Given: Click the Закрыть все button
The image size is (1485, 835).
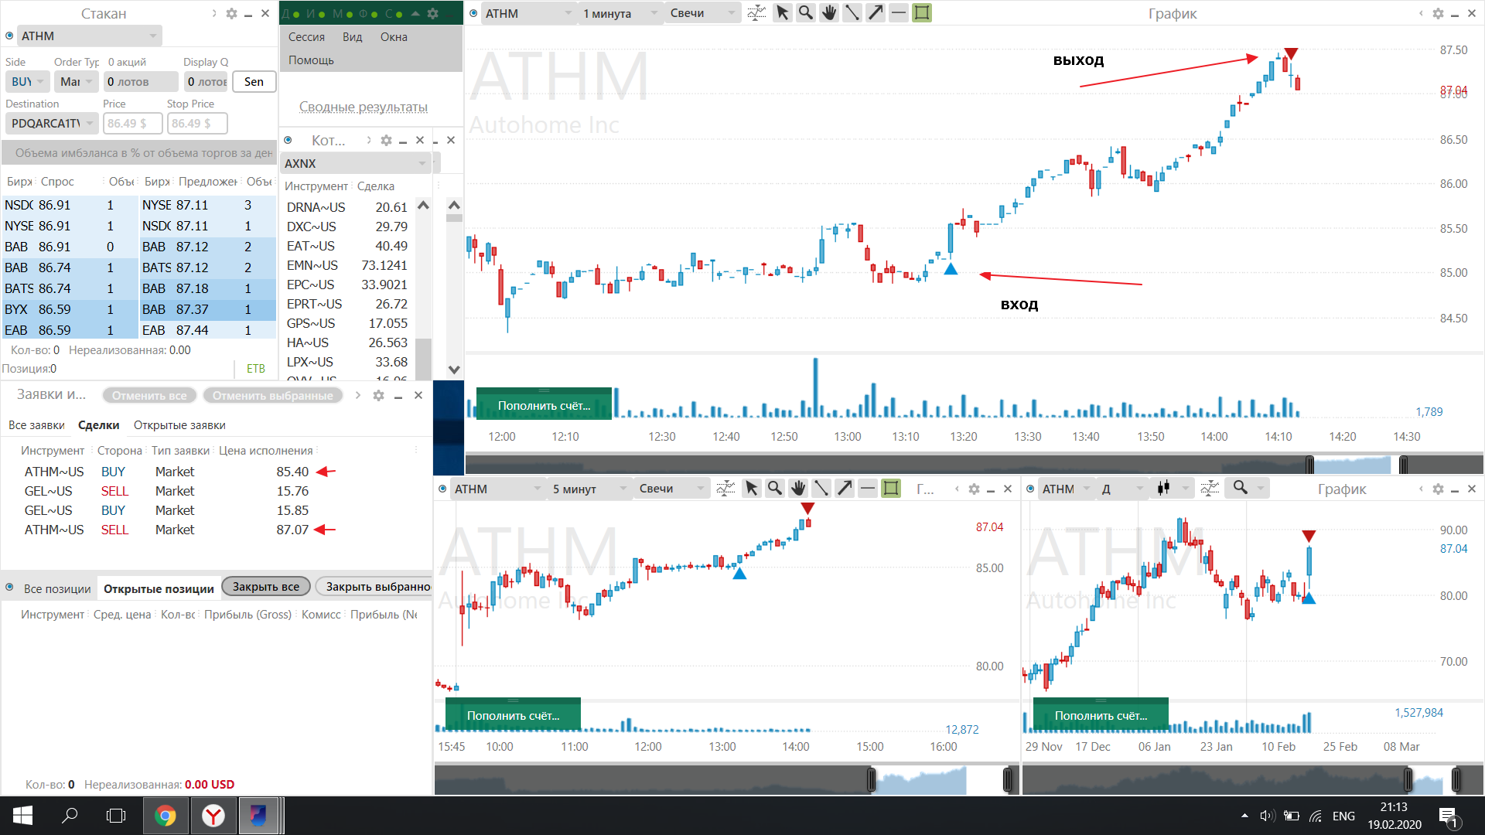Looking at the screenshot, I should click(266, 587).
